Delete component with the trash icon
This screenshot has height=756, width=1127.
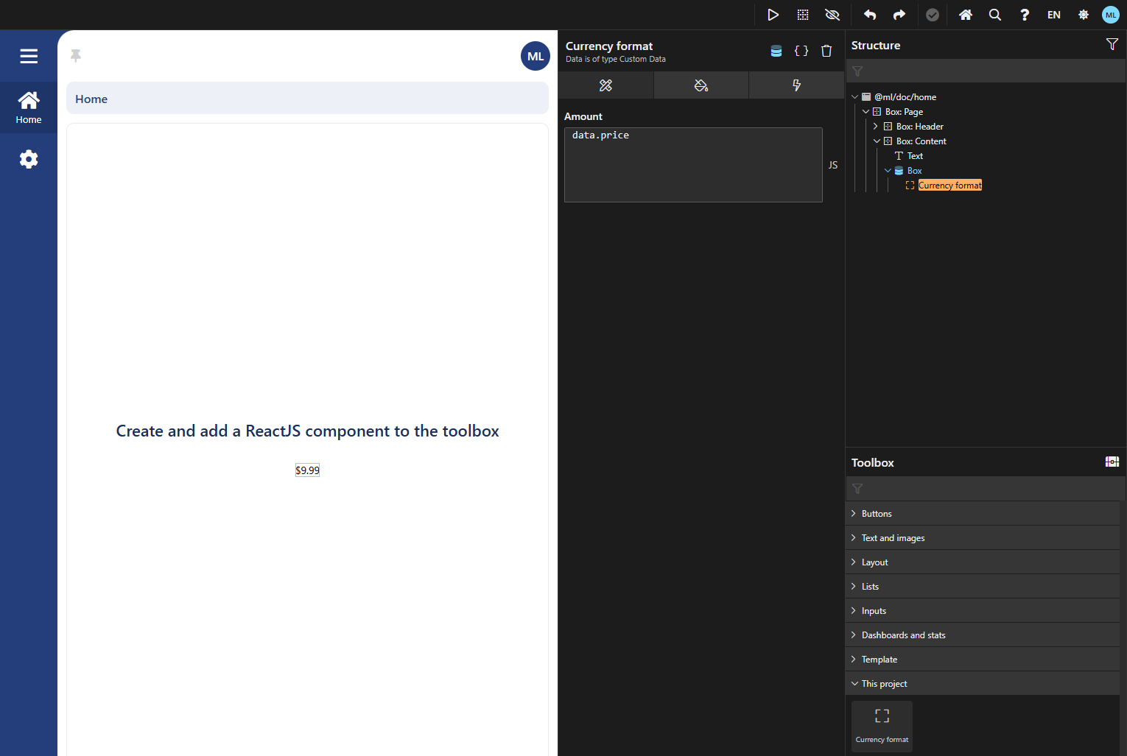pos(826,51)
